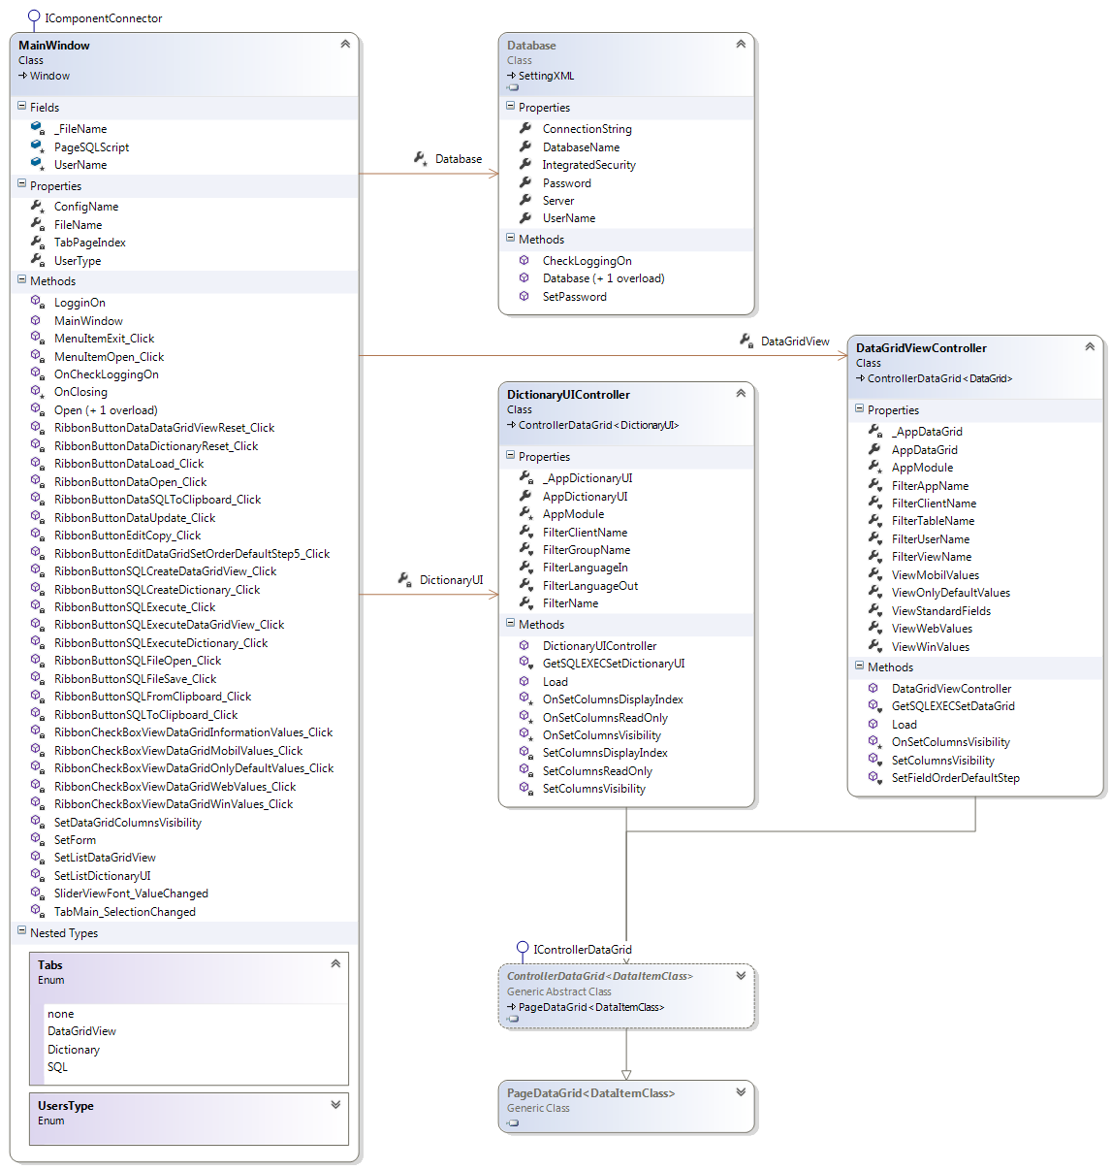Collapse the Tabs enum chevron
The image size is (1112, 1170).
click(335, 963)
